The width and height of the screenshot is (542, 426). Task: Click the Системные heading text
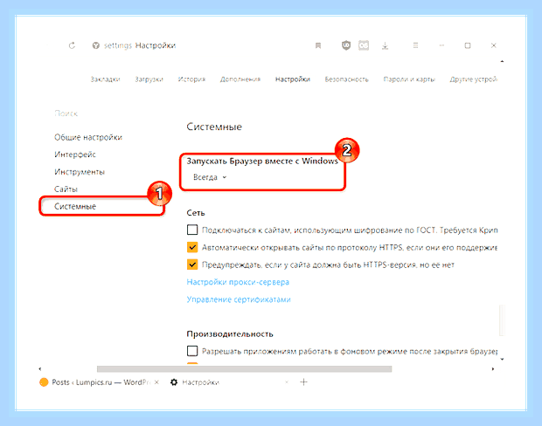point(214,127)
